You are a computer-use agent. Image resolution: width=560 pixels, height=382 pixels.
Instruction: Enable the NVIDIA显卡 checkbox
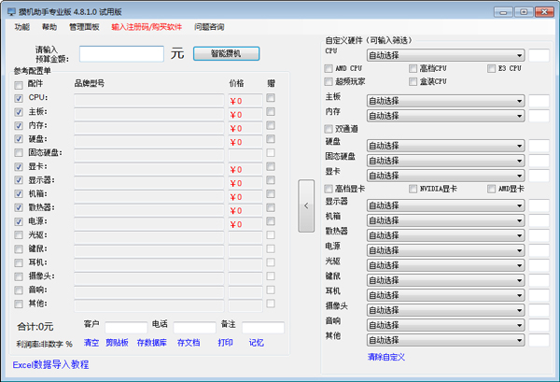(413, 189)
